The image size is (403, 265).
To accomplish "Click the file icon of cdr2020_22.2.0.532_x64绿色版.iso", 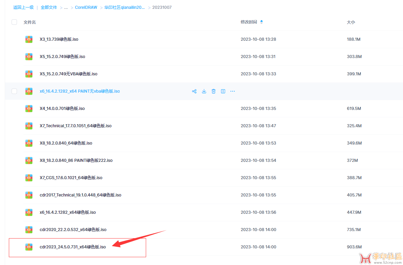I will 29,230.
